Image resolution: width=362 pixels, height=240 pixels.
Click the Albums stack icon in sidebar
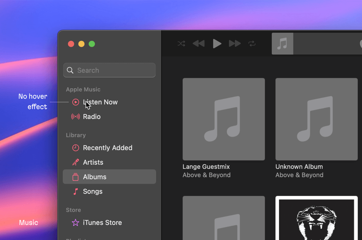tap(75, 177)
